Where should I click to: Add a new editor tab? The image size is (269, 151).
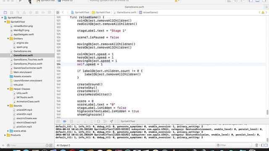point(266,7)
